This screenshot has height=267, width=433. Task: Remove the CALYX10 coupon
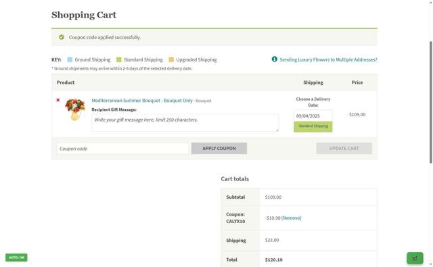[x=291, y=218]
